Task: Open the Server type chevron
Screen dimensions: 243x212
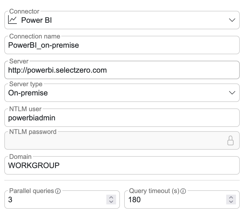Action: point(232,93)
